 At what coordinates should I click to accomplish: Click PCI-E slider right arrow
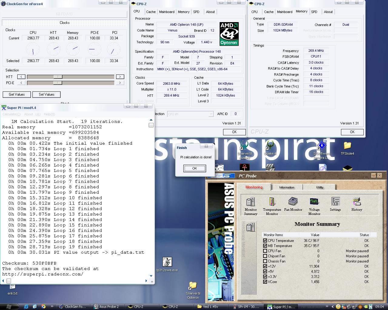120,83
